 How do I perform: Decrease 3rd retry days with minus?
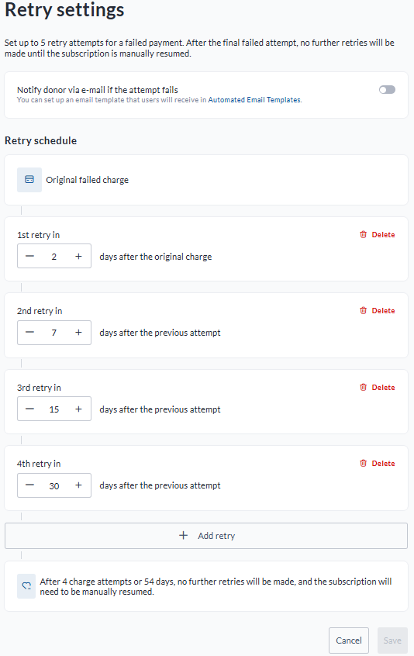click(29, 409)
